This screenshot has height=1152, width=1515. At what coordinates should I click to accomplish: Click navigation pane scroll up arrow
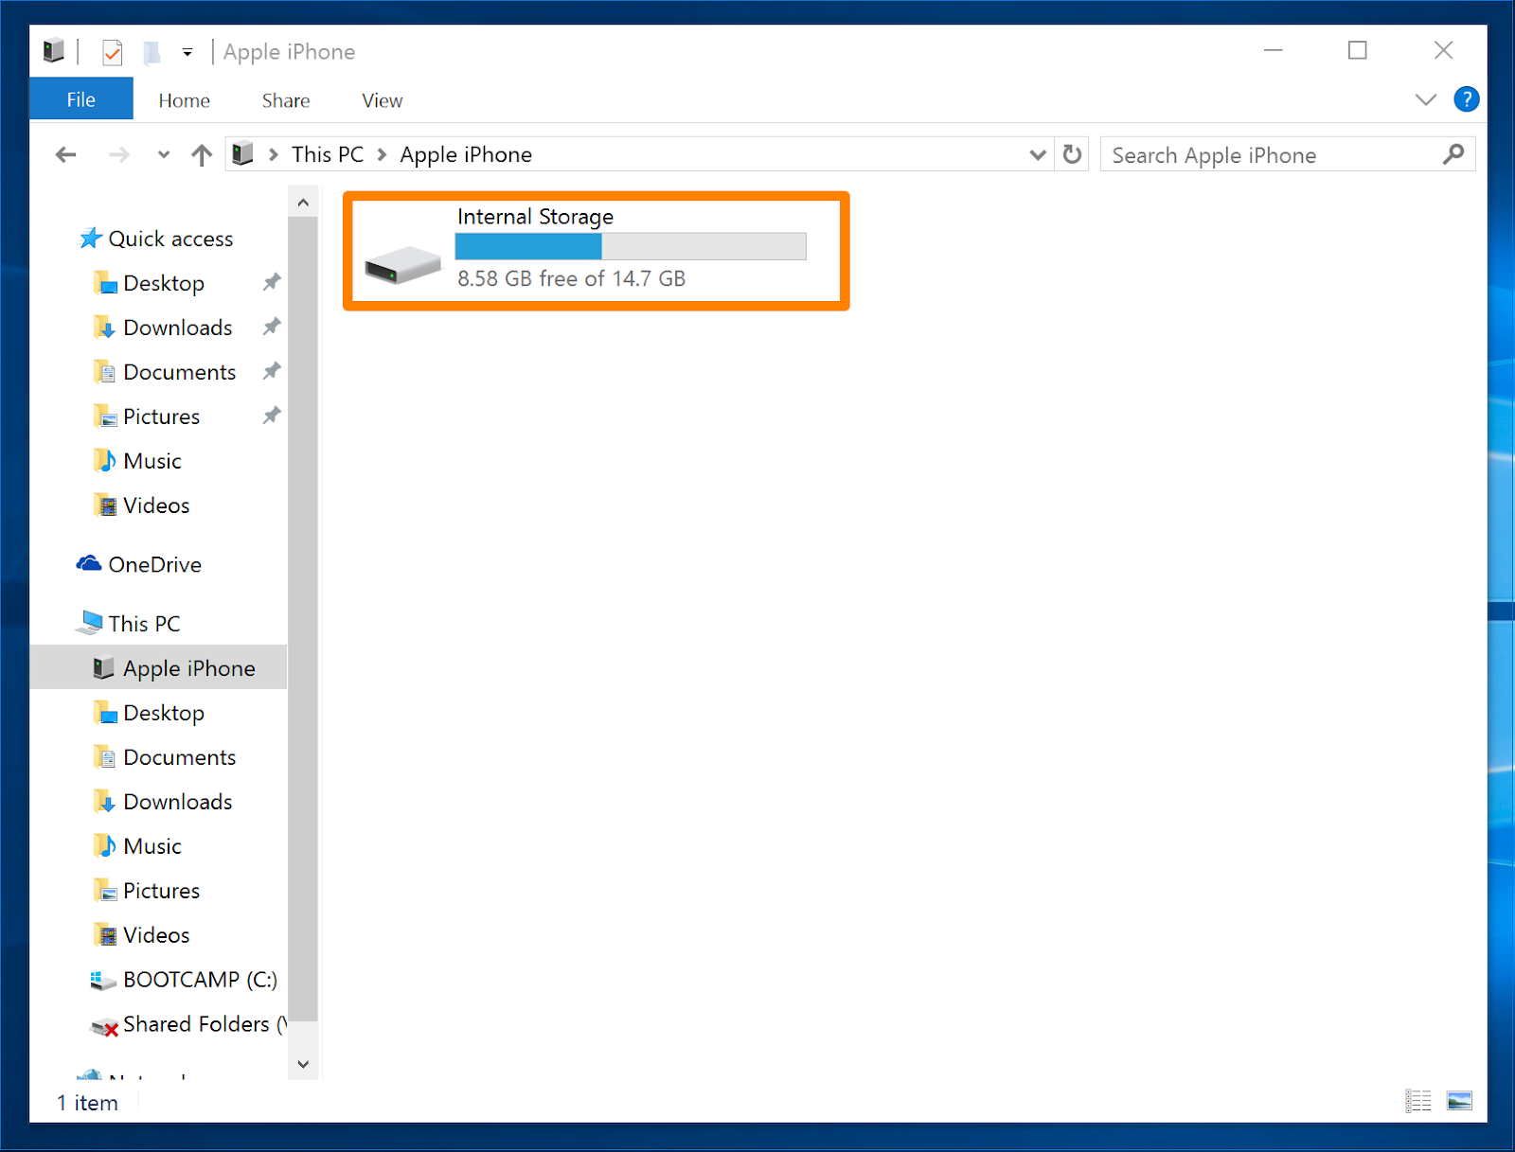303,202
